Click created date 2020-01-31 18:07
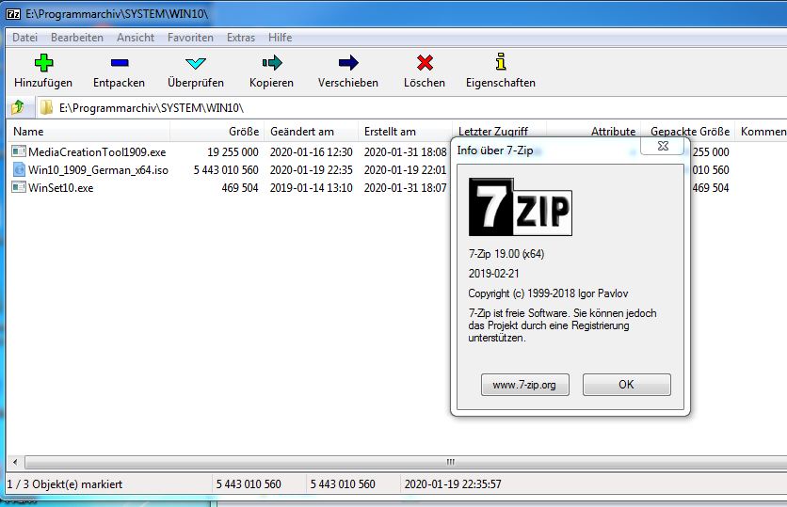The height and width of the screenshot is (507, 787). click(x=405, y=188)
